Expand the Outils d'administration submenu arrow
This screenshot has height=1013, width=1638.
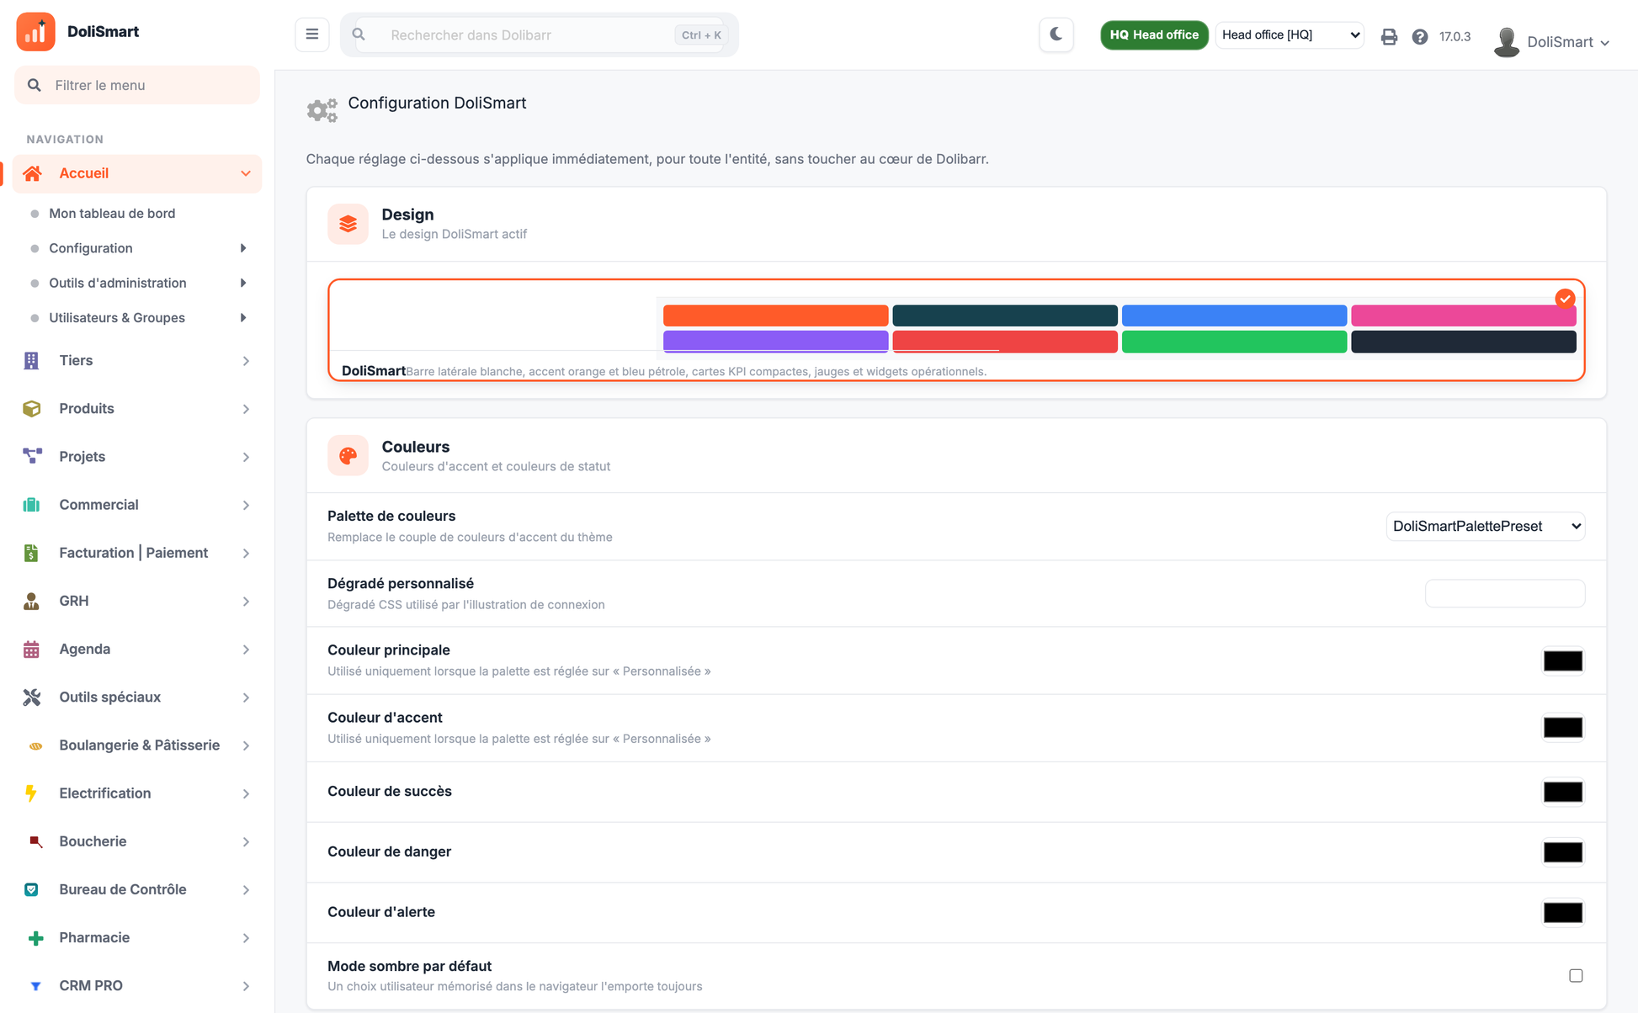(x=243, y=283)
